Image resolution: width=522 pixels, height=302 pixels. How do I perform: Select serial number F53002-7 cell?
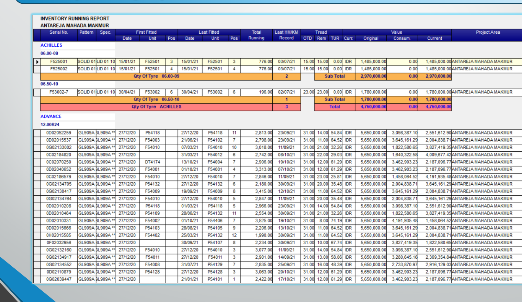59,92
